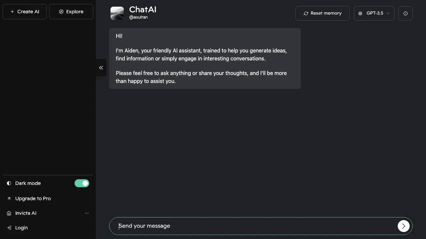The width and height of the screenshot is (426, 239).
Task: Open Invicta AI from the sidebar
Action: (x=26, y=213)
